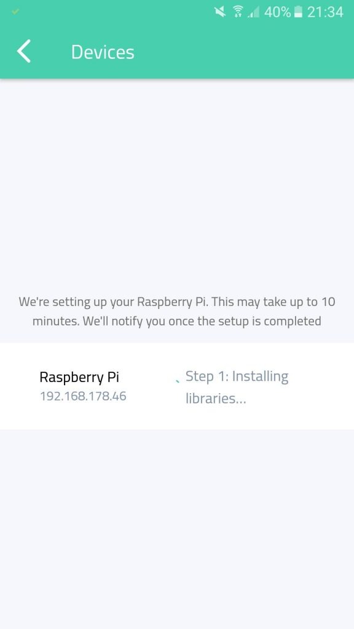This screenshot has height=629, width=354.
Task: Tap the Wi-Fi icon in status bar
Action: coord(238,12)
